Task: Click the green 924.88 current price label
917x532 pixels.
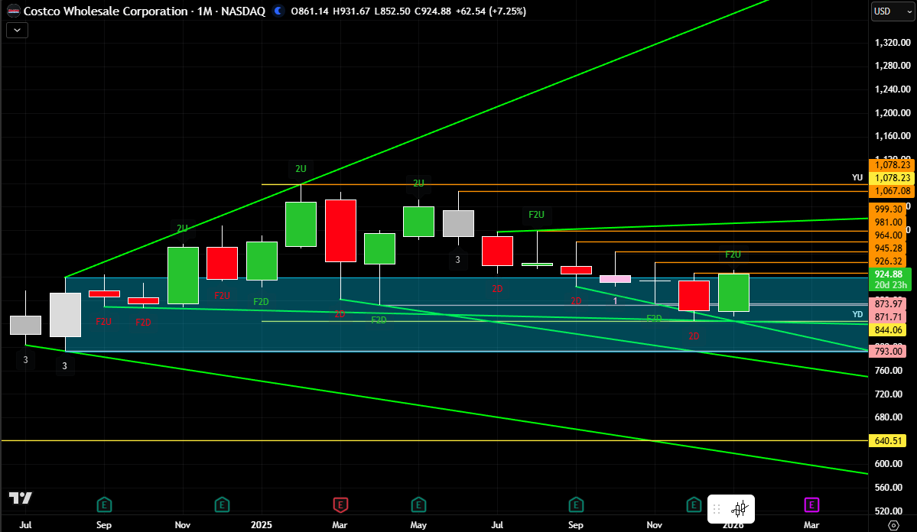Action: pyautogui.click(x=888, y=273)
